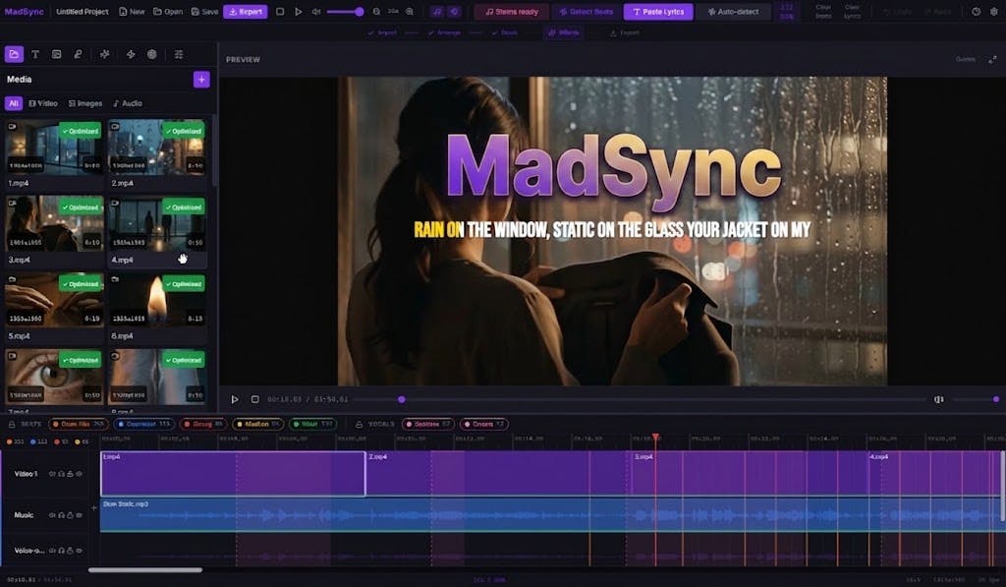Solo the Music track headphone icon
Image resolution: width=1006 pixels, height=587 pixels.
tap(62, 515)
